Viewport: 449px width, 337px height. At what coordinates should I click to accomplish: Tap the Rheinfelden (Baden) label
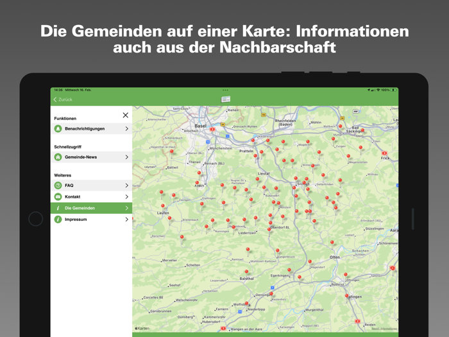tap(285, 123)
